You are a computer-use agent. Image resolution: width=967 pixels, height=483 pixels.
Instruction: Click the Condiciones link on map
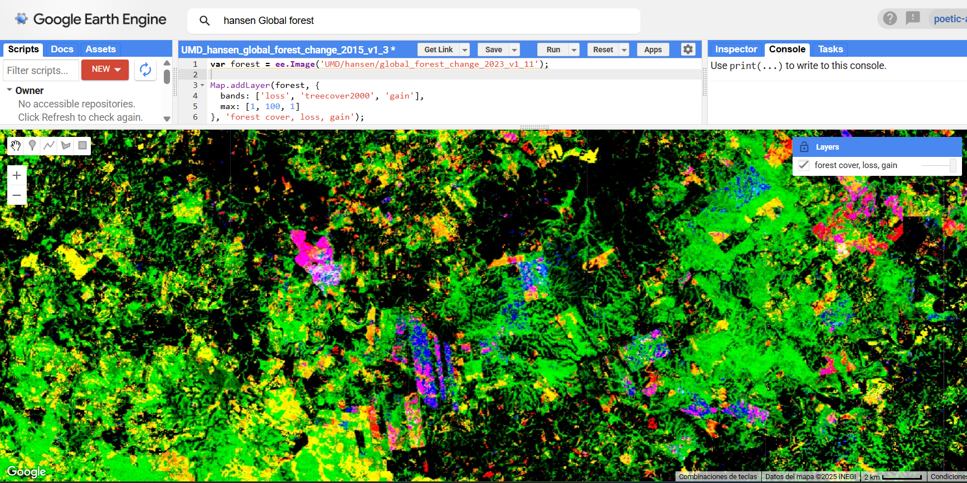pos(948,477)
